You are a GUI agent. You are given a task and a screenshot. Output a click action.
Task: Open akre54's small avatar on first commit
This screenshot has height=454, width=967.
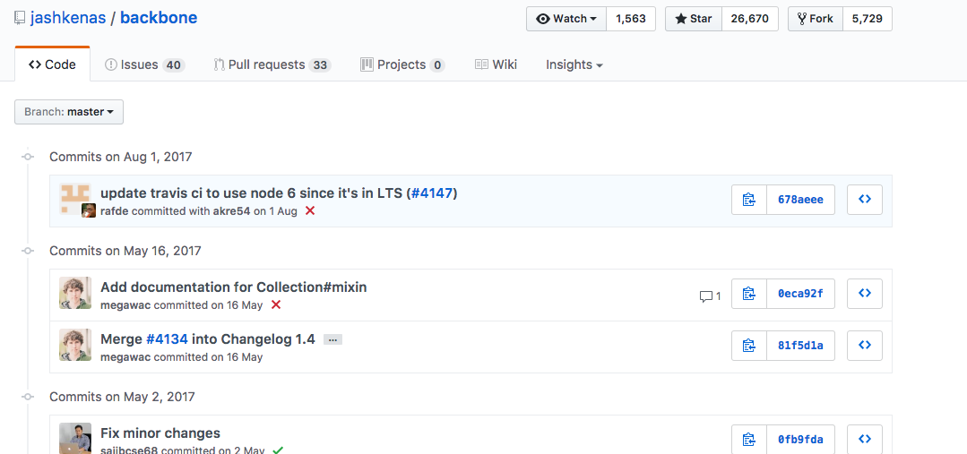(x=89, y=210)
